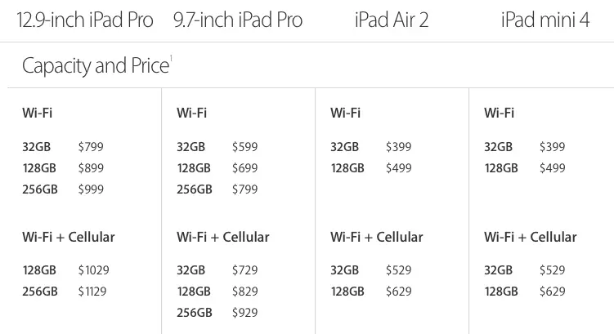Click the $829 cellular 128GB price
This screenshot has width=614, height=334.
pos(244,291)
